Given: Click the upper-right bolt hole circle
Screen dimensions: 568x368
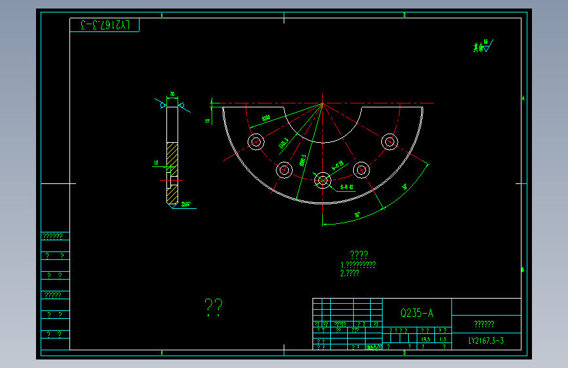Looking at the screenshot, I should click(x=389, y=141).
